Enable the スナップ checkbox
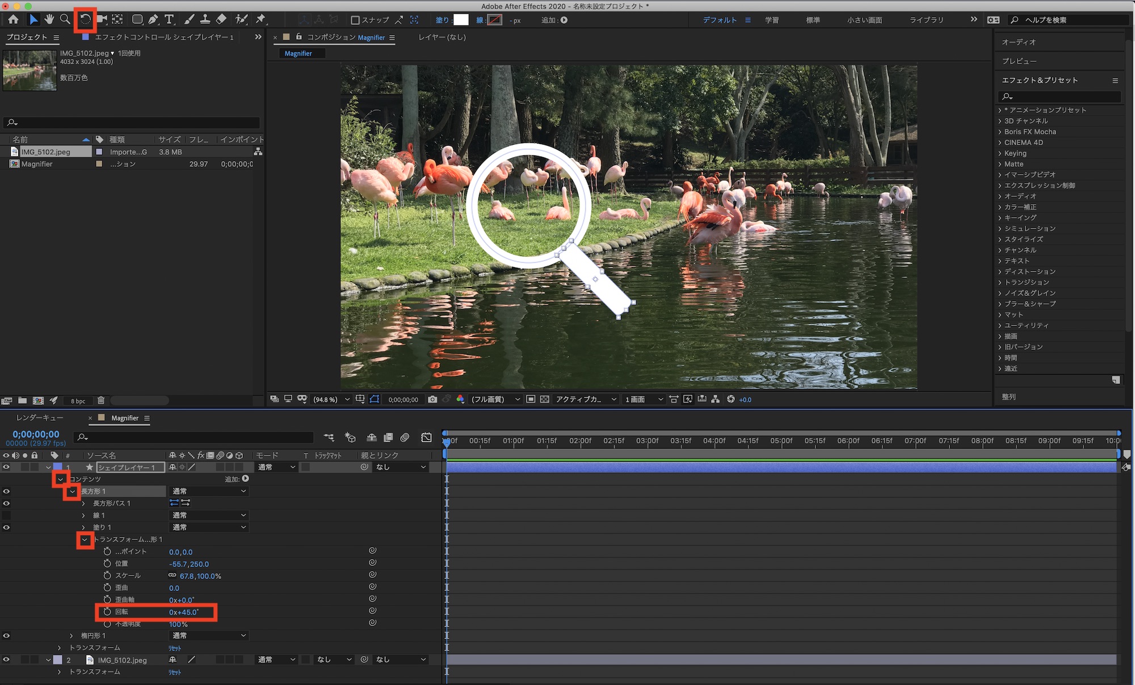The height and width of the screenshot is (685, 1135). [x=355, y=20]
